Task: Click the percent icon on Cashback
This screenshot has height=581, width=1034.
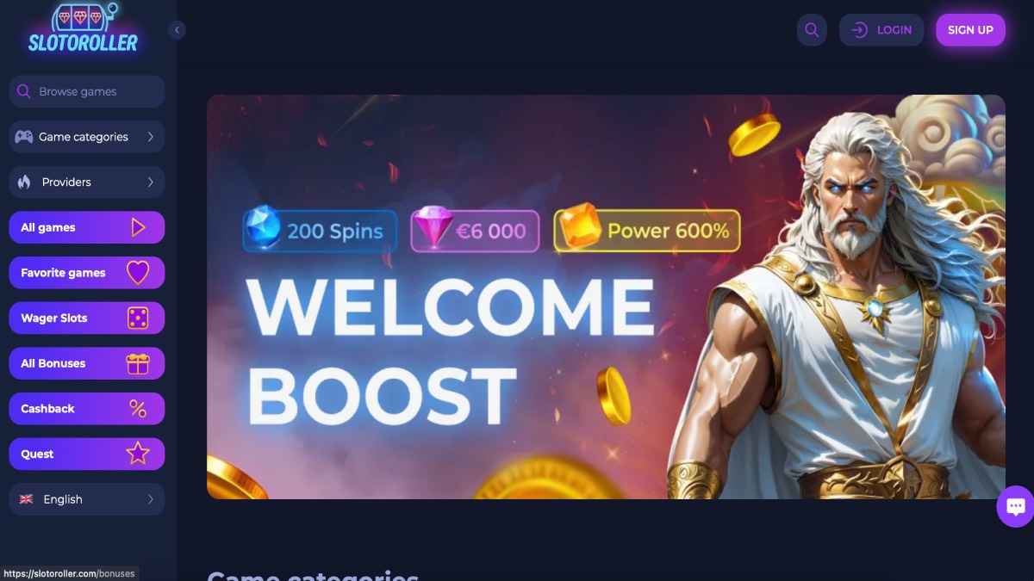Action: click(x=138, y=409)
